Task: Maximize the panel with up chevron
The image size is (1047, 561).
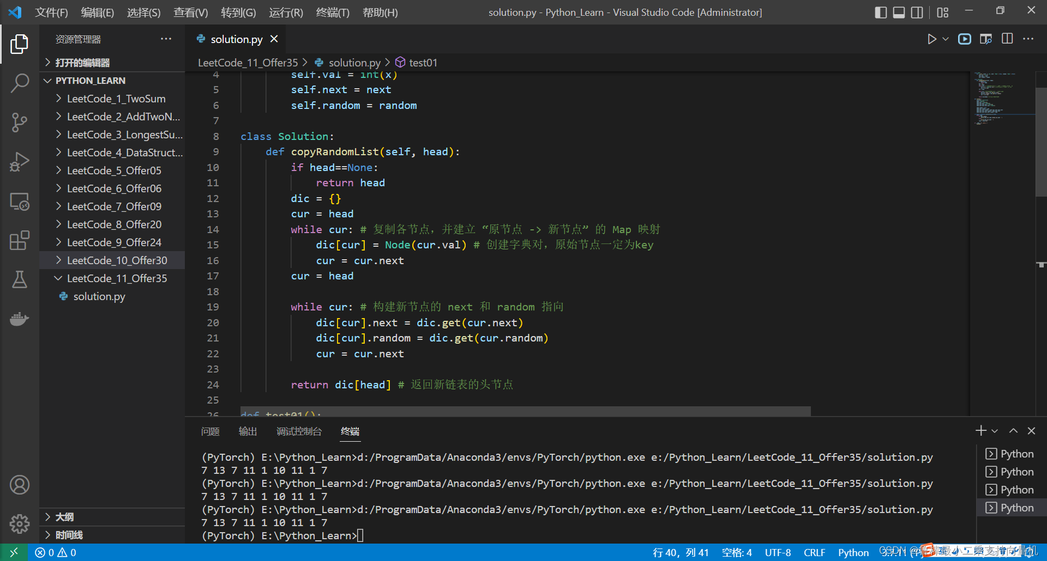Action: click(1013, 431)
